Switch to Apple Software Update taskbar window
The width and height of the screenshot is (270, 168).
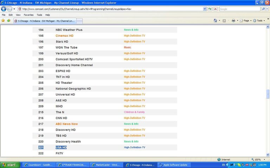click(x=173, y=165)
